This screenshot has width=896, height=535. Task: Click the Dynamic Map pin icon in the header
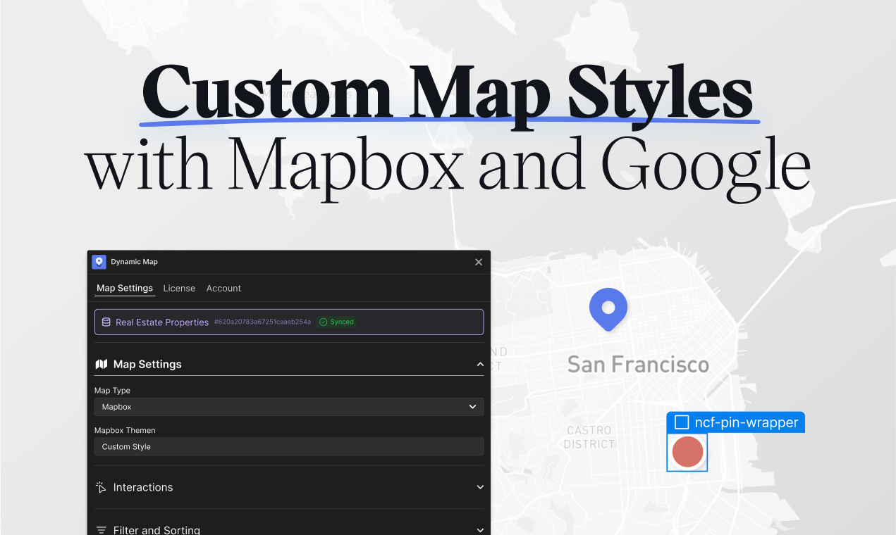click(99, 261)
